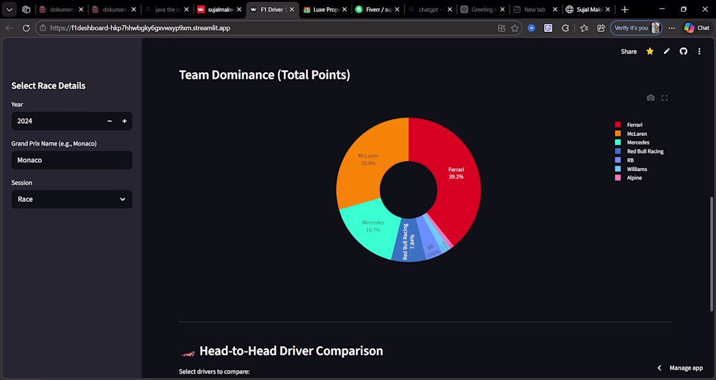
Task: Open the GitHub repository icon
Action: (683, 51)
